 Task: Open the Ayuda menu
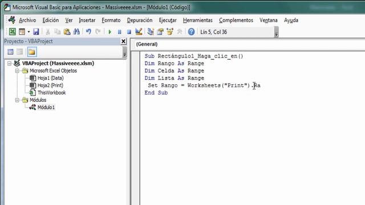(x=291, y=20)
